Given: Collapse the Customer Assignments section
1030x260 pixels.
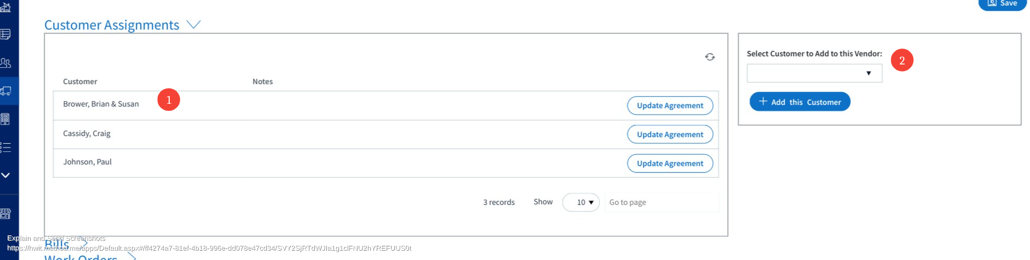Looking at the screenshot, I should 193,25.
